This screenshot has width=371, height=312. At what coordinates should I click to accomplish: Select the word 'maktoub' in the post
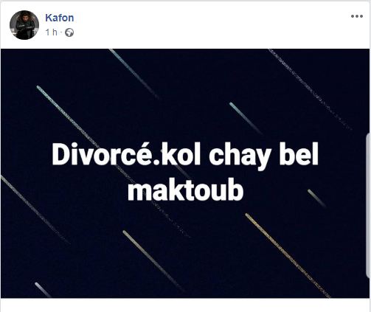(x=186, y=191)
